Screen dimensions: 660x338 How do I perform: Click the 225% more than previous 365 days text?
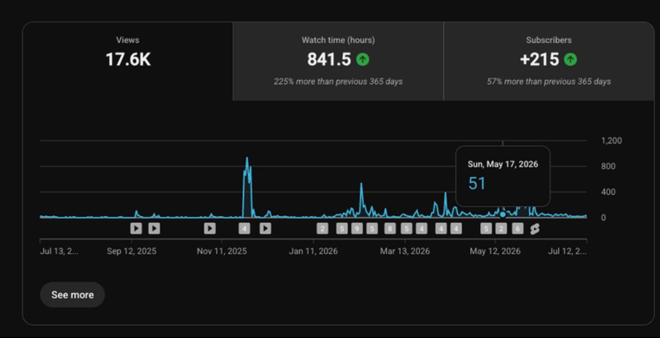(x=338, y=81)
